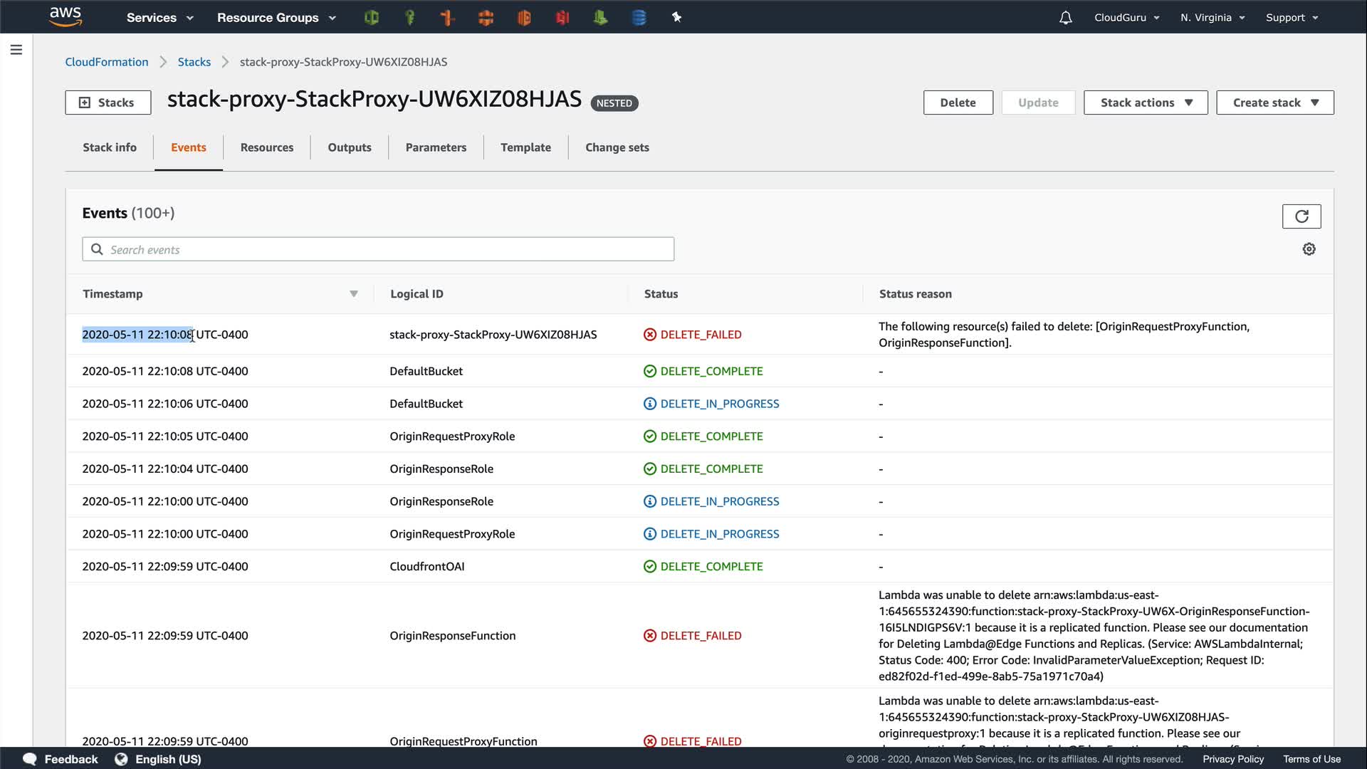The height and width of the screenshot is (769, 1367).
Task: Switch to the Resources tab
Action: point(266,147)
